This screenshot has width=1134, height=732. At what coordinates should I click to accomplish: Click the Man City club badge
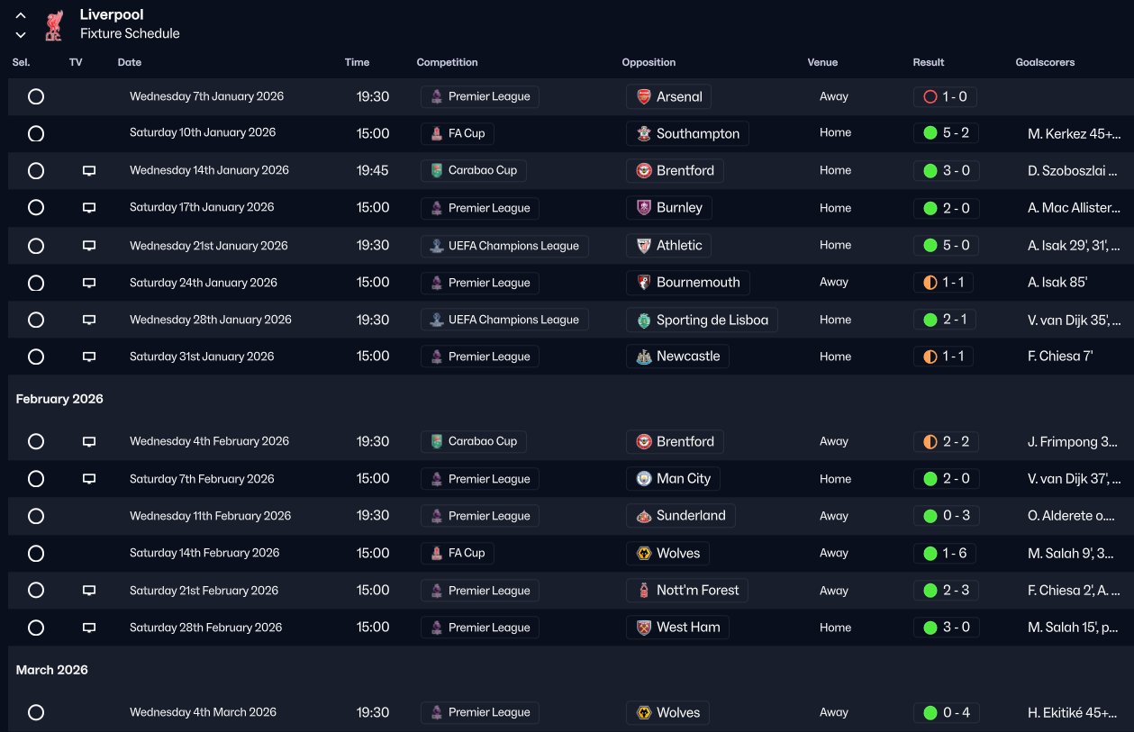(x=643, y=479)
